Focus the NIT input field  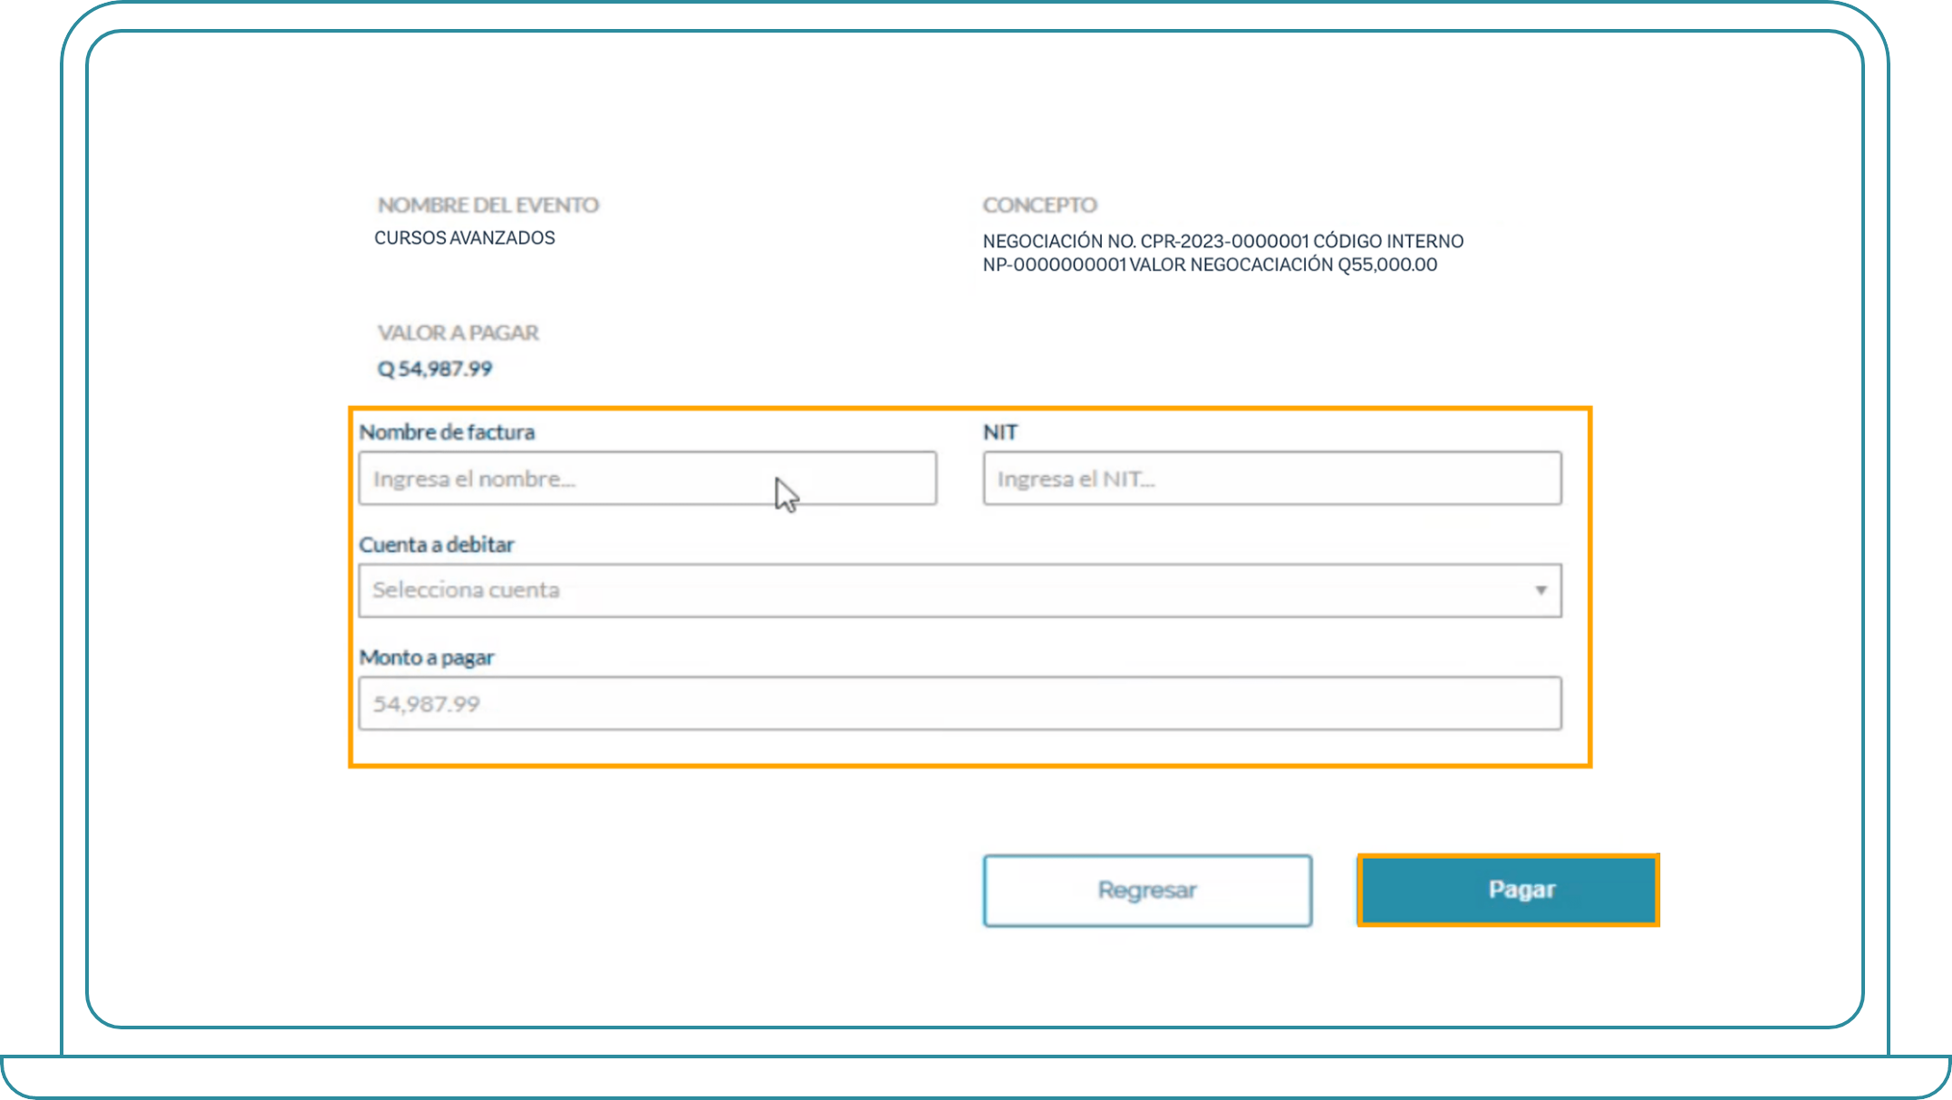pos(1271,478)
